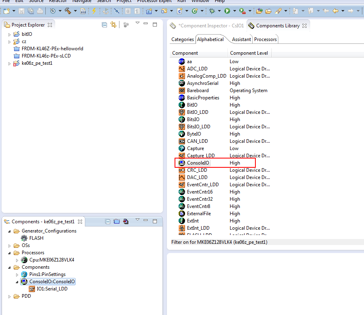Screen dimensions: 364x315
Task: Select the Components Library tab
Action: pos(278,26)
